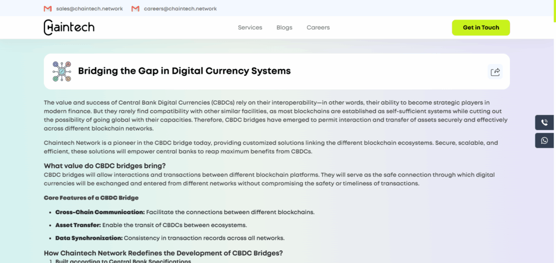Go to the Blogs page
The width and height of the screenshot is (556, 263).
[285, 27]
